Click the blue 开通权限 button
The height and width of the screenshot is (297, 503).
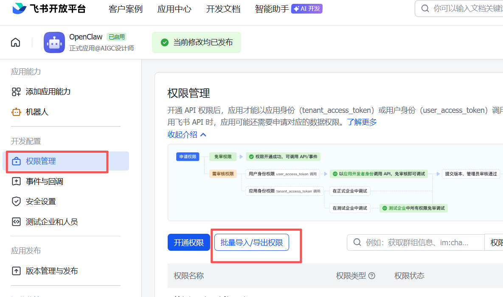click(x=188, y=243)
